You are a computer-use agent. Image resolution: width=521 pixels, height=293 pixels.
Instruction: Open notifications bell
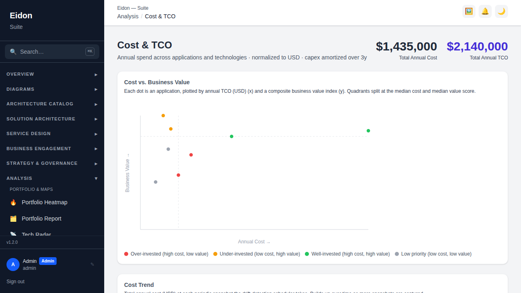485,11
